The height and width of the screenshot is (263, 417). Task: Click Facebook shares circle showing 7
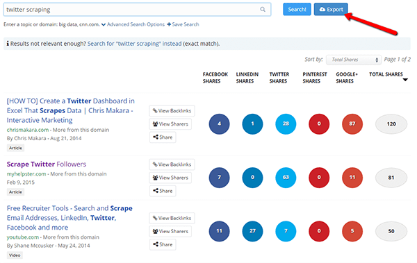tap(219, 178)
